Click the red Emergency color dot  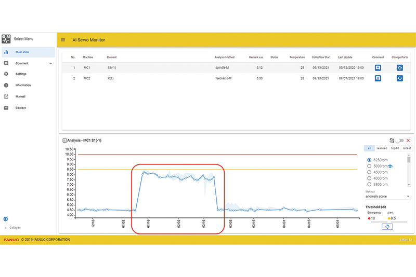369,218
